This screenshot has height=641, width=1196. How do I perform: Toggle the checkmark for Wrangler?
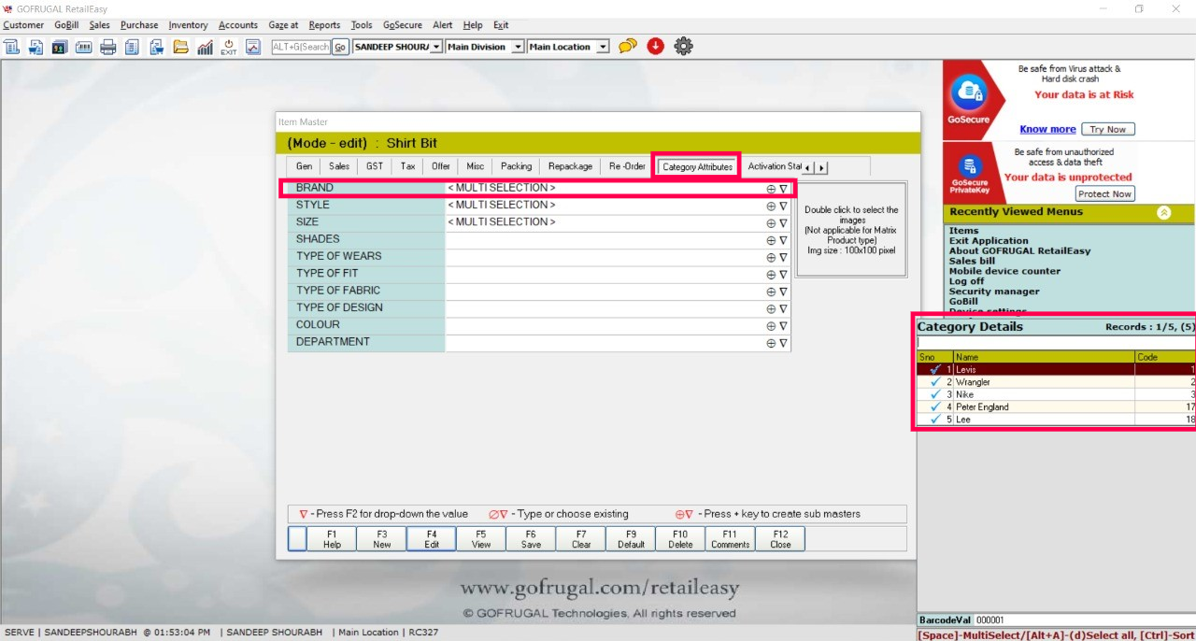[x=934, y=382]
